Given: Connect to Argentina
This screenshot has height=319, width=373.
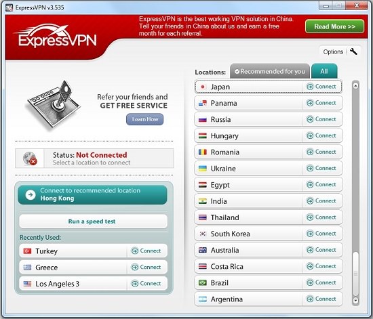Looking at the screenshot, I should (x=321, y=299).
